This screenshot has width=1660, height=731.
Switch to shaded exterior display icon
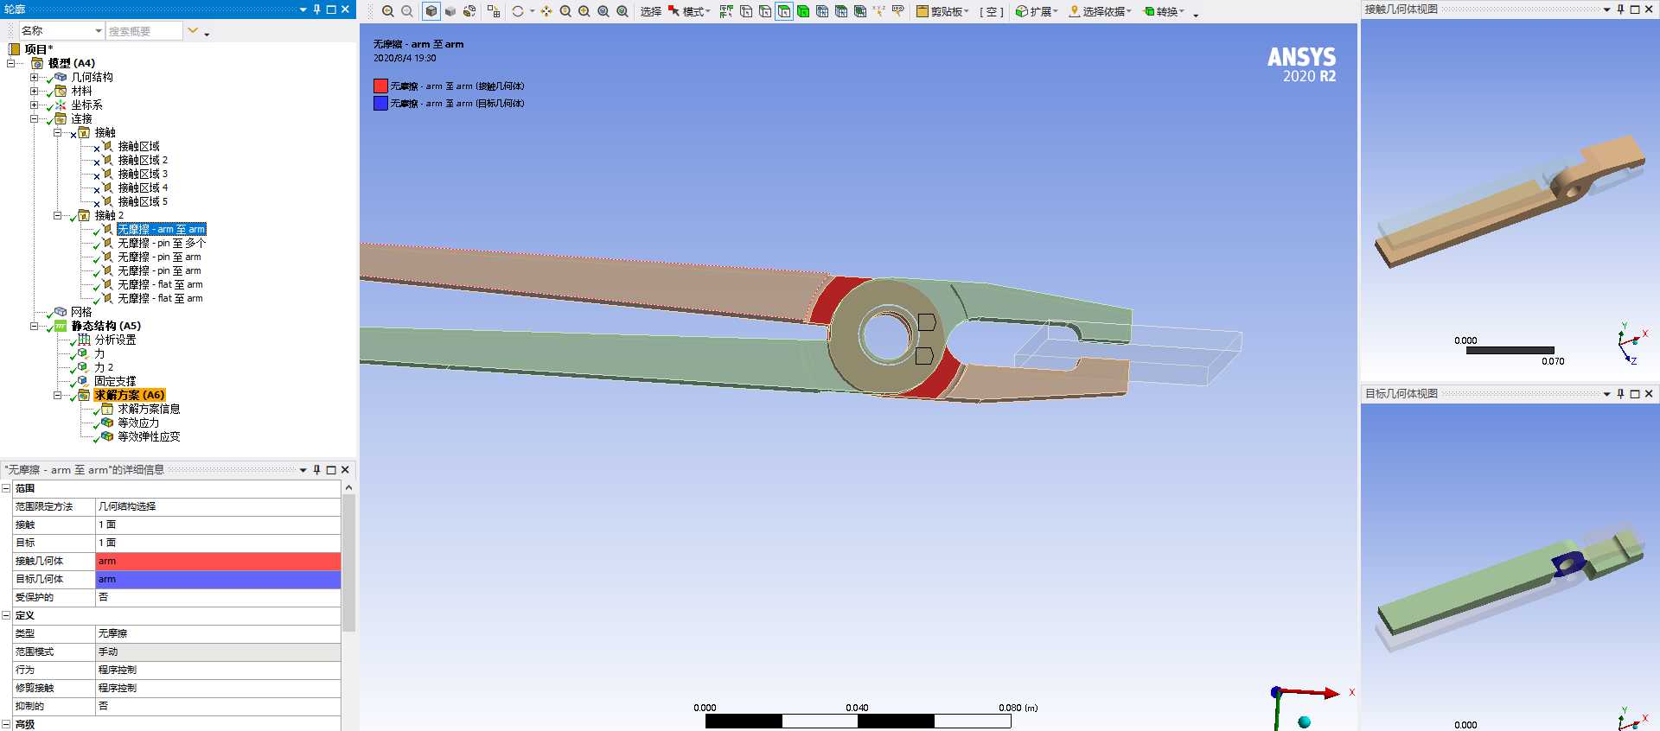pos(450,11)
